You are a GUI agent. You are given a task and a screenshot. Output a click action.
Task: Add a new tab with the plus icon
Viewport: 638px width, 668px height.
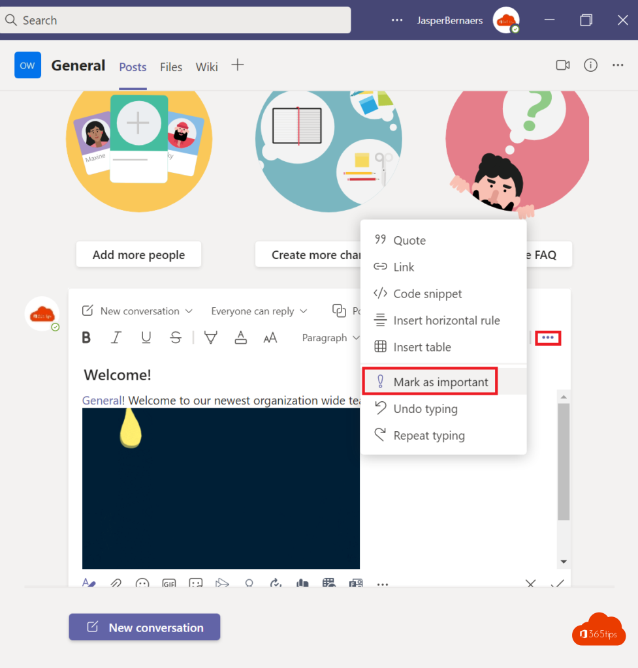(238, 65)
